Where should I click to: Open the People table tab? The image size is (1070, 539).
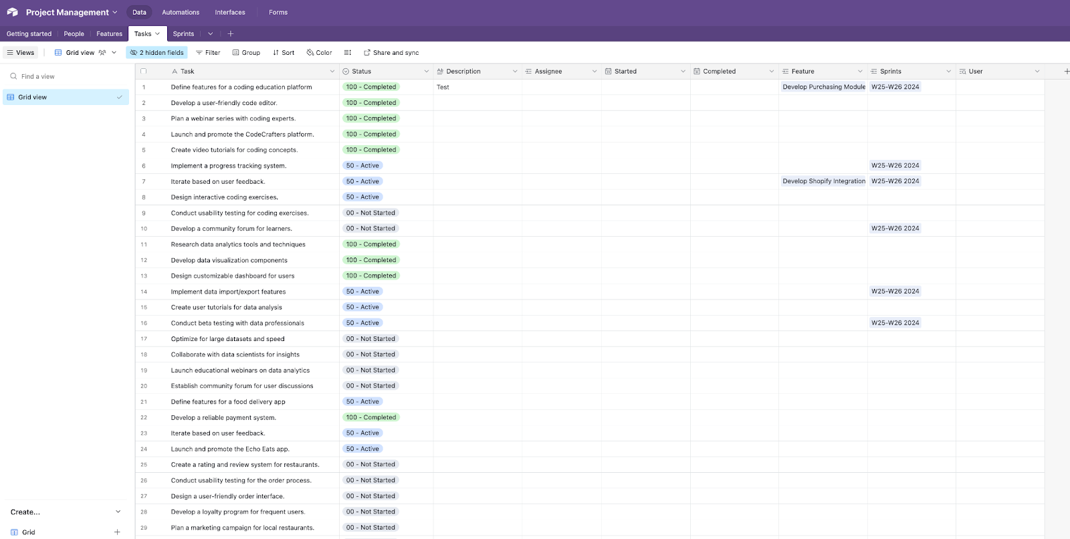(74, 34)
